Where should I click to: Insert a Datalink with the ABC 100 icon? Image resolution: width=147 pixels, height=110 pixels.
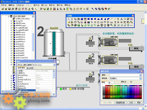[x=131, y=19]
